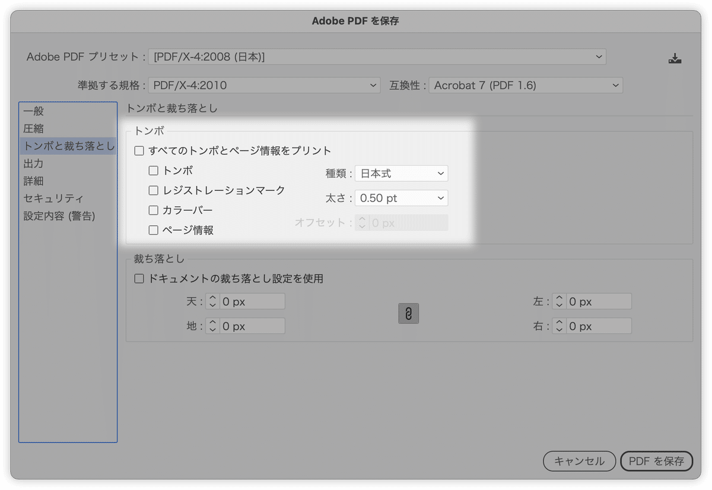This screenshot has height=490, width=712.
Task: Click the 右 bleed value field
Action: pyautogui.click(x=599, y=326)
